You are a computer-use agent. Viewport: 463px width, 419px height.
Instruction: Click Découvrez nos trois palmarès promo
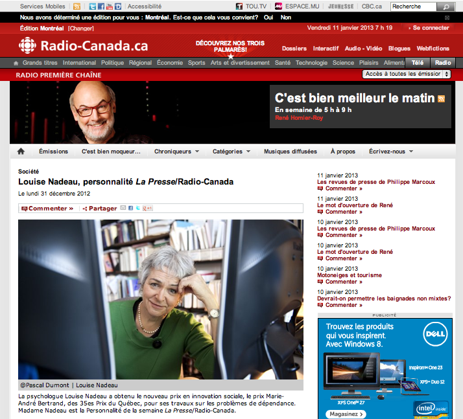pyautogui.click(x=230, y=47)
